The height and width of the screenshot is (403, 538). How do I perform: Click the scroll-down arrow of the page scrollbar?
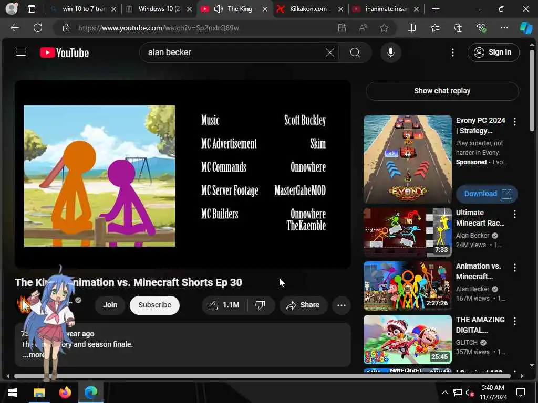pyautogui.click(x=532, y=365)
